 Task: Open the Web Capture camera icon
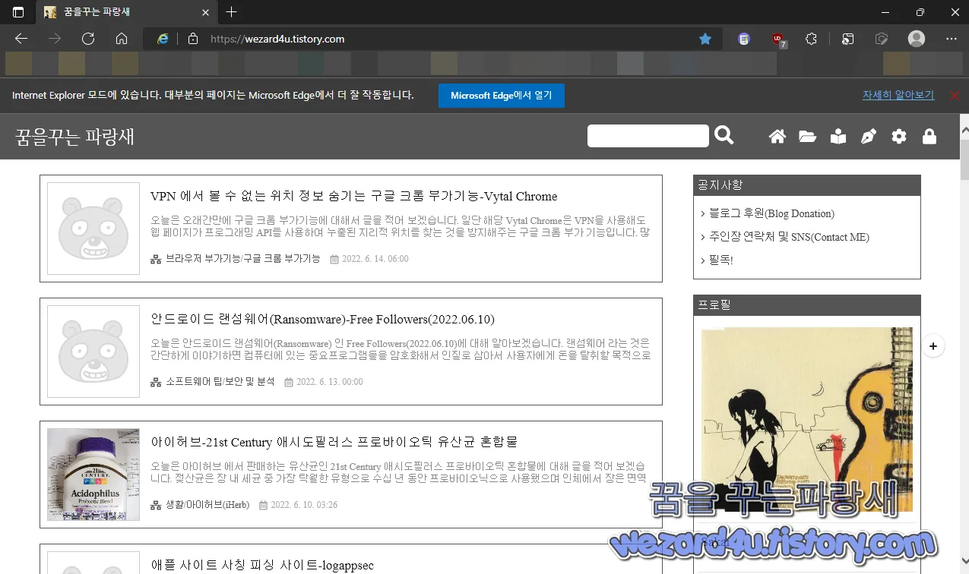[x=882, y=39]
